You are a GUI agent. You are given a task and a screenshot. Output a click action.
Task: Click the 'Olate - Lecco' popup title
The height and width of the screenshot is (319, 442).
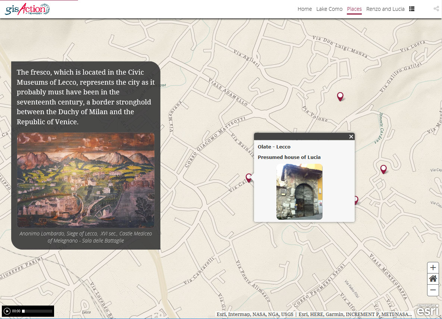(x=274, y=147)
